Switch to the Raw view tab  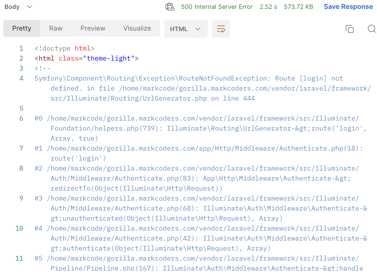(56, 28)
